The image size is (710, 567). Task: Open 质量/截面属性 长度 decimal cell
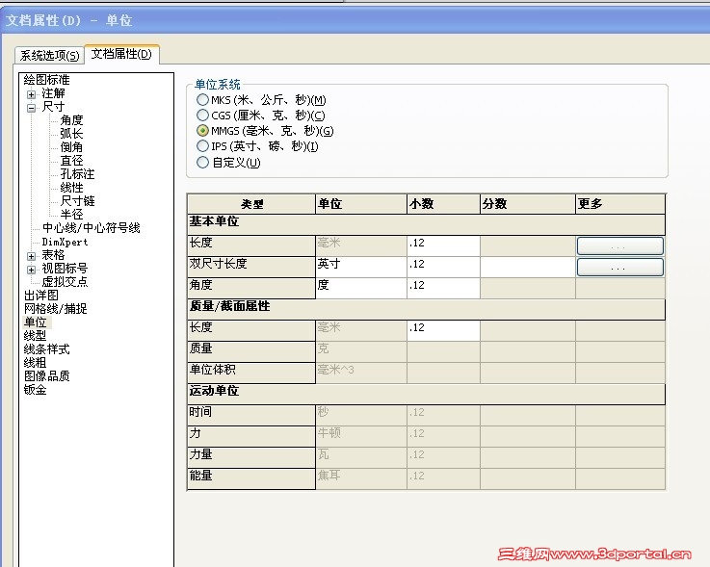click(x=443, y=330)
